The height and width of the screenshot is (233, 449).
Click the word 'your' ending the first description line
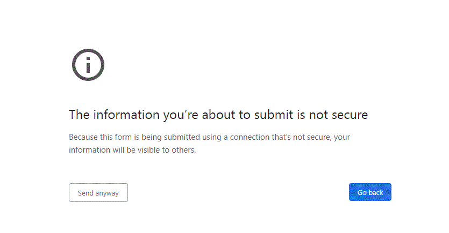coord(342,138)
